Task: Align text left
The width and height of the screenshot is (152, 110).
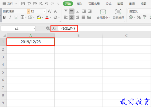Action: point(66,17)
